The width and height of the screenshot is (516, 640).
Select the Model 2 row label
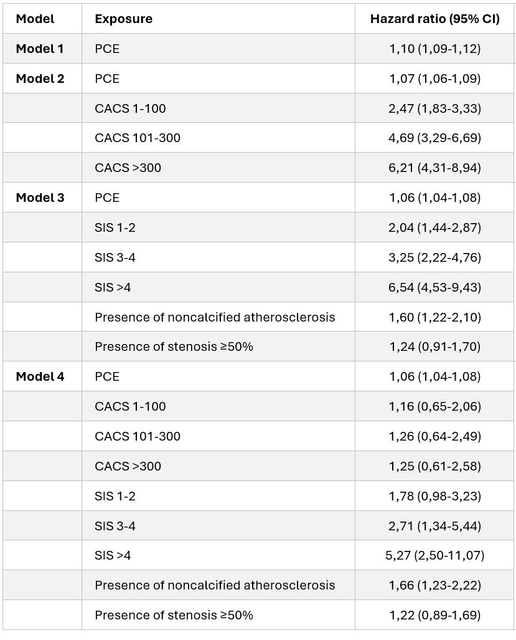click(x=40, y=79)
